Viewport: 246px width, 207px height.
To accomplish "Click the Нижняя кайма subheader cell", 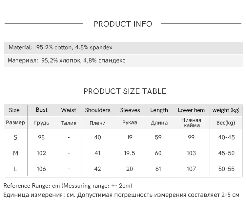I will (191, 123).
